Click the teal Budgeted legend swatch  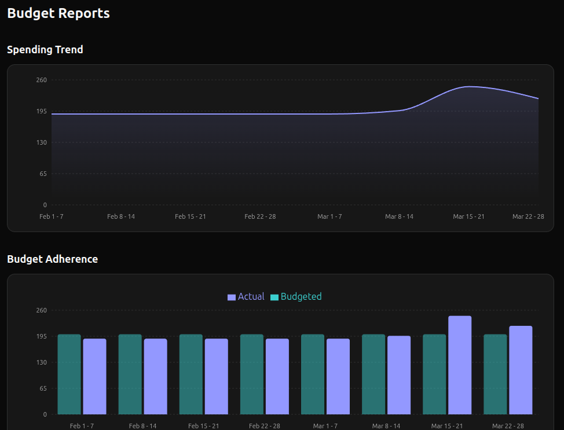click(x=273, y=296)
